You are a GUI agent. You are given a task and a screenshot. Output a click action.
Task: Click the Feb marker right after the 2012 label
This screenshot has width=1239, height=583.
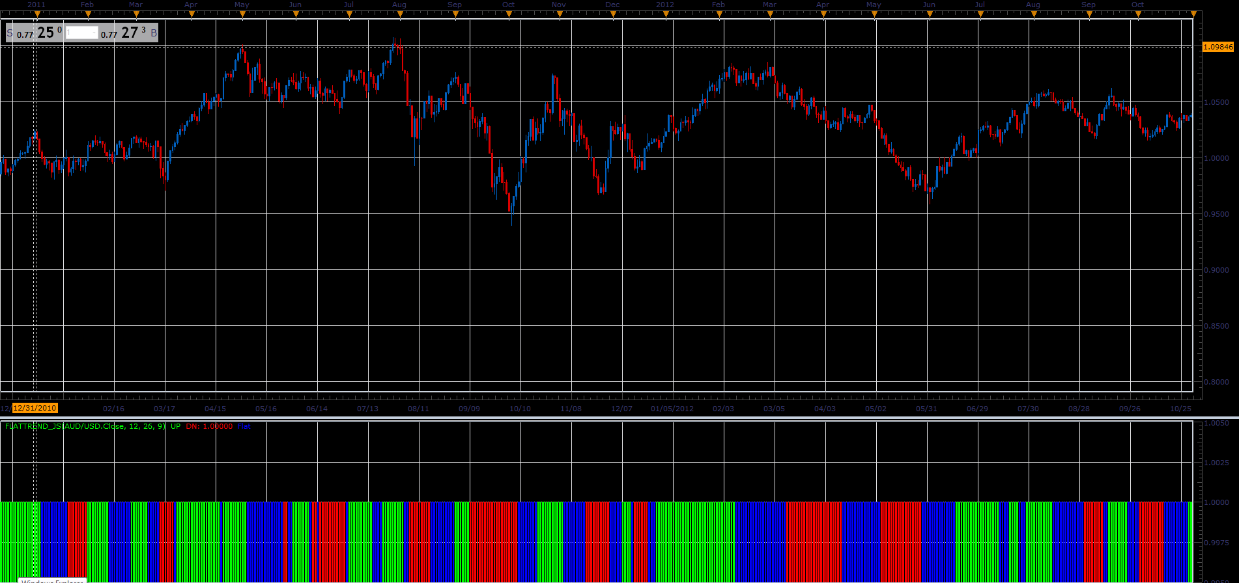[719, 14]
